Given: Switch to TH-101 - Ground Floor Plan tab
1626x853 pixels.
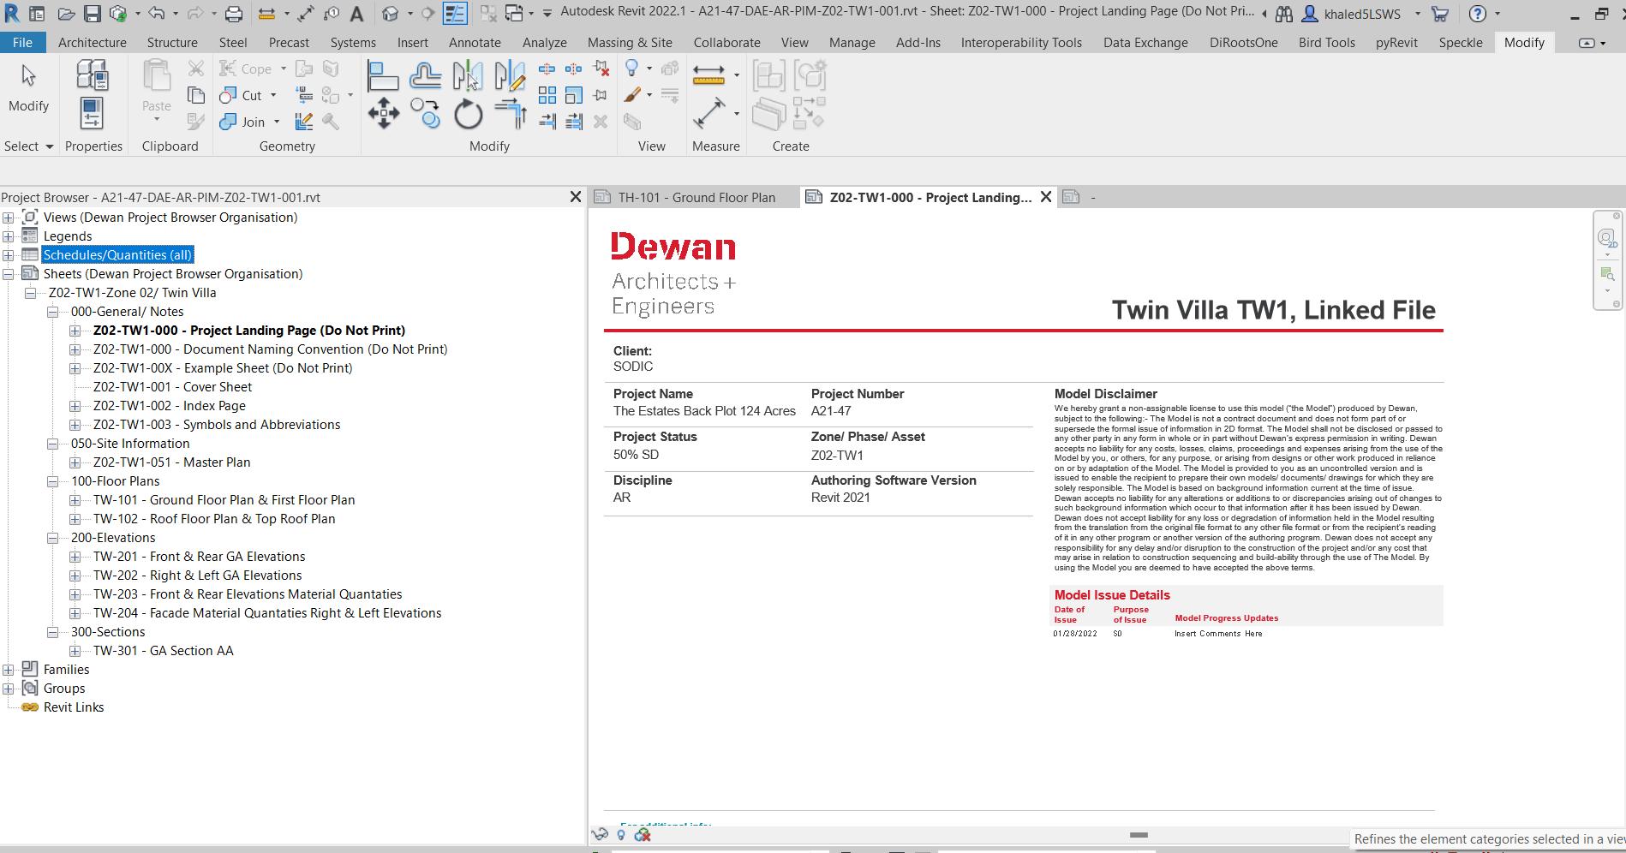Looking at the screenshot, I should point(696,198).
